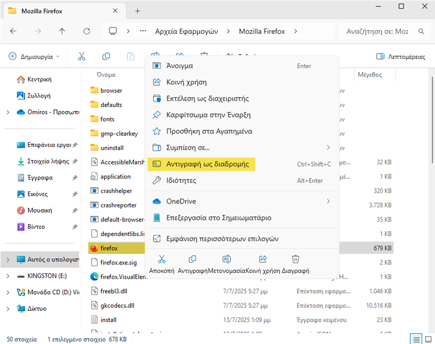Viewport: 435px width, 344px height.
Task: Go back with the left arrow
Action: pos(13,31)
